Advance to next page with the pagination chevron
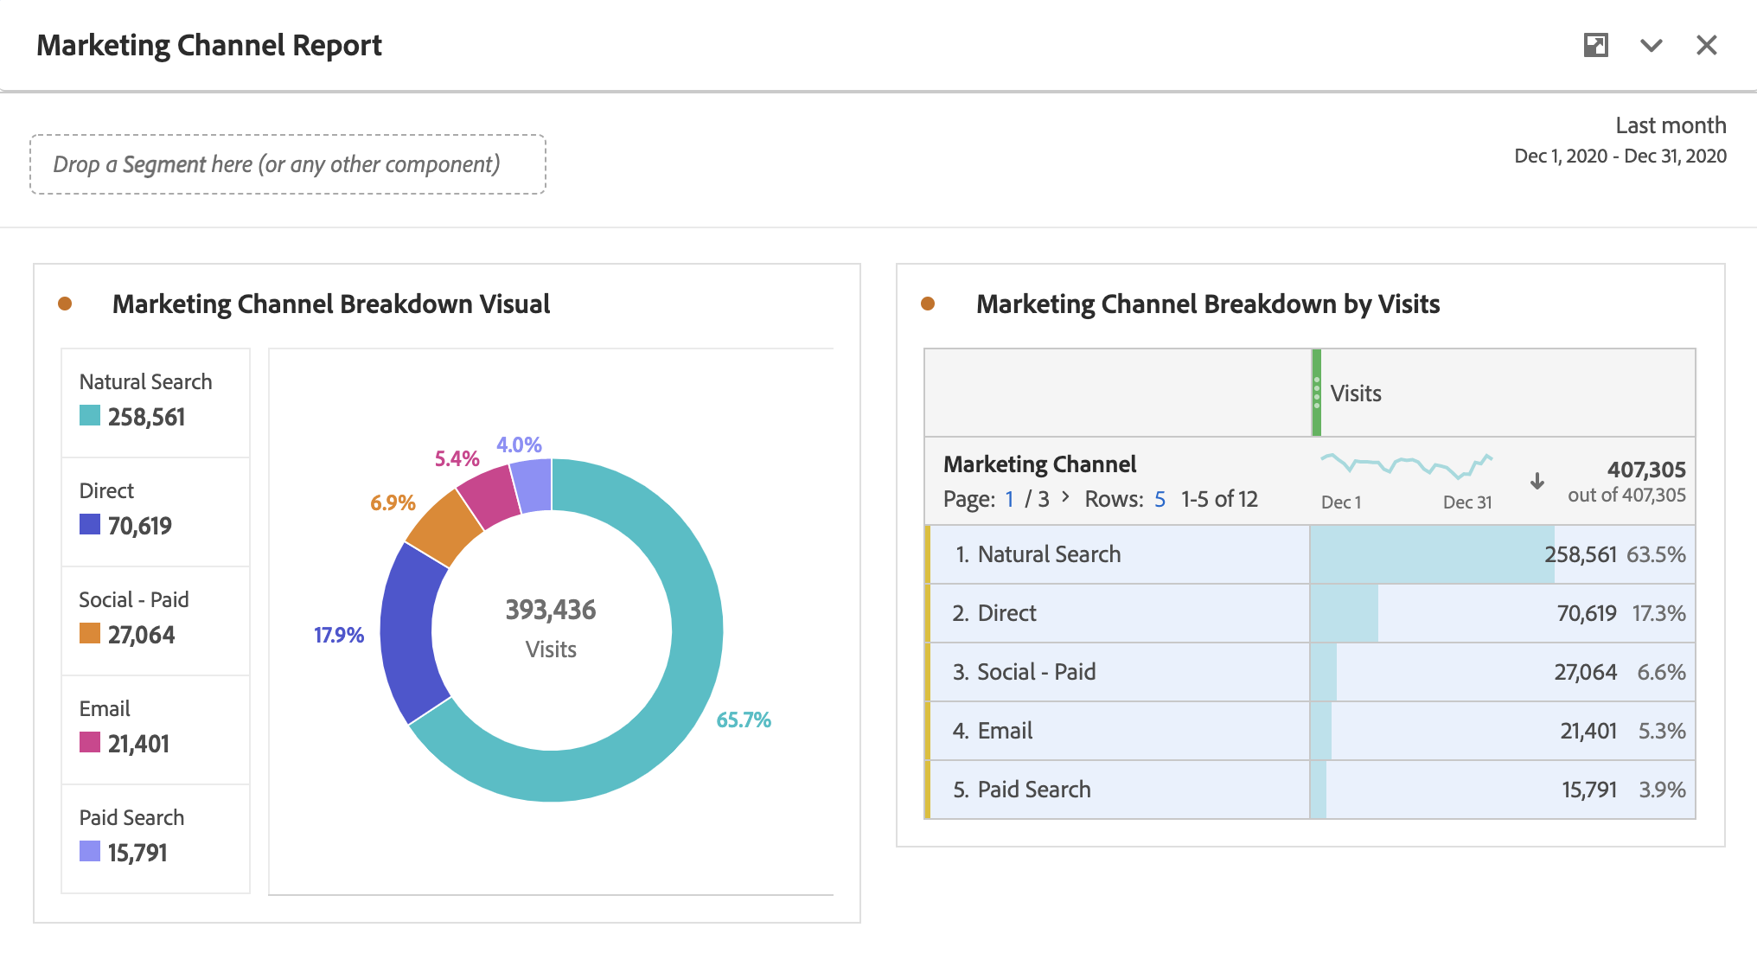This screenshot has width=1757, height=953. click(x=1065, y=499)
